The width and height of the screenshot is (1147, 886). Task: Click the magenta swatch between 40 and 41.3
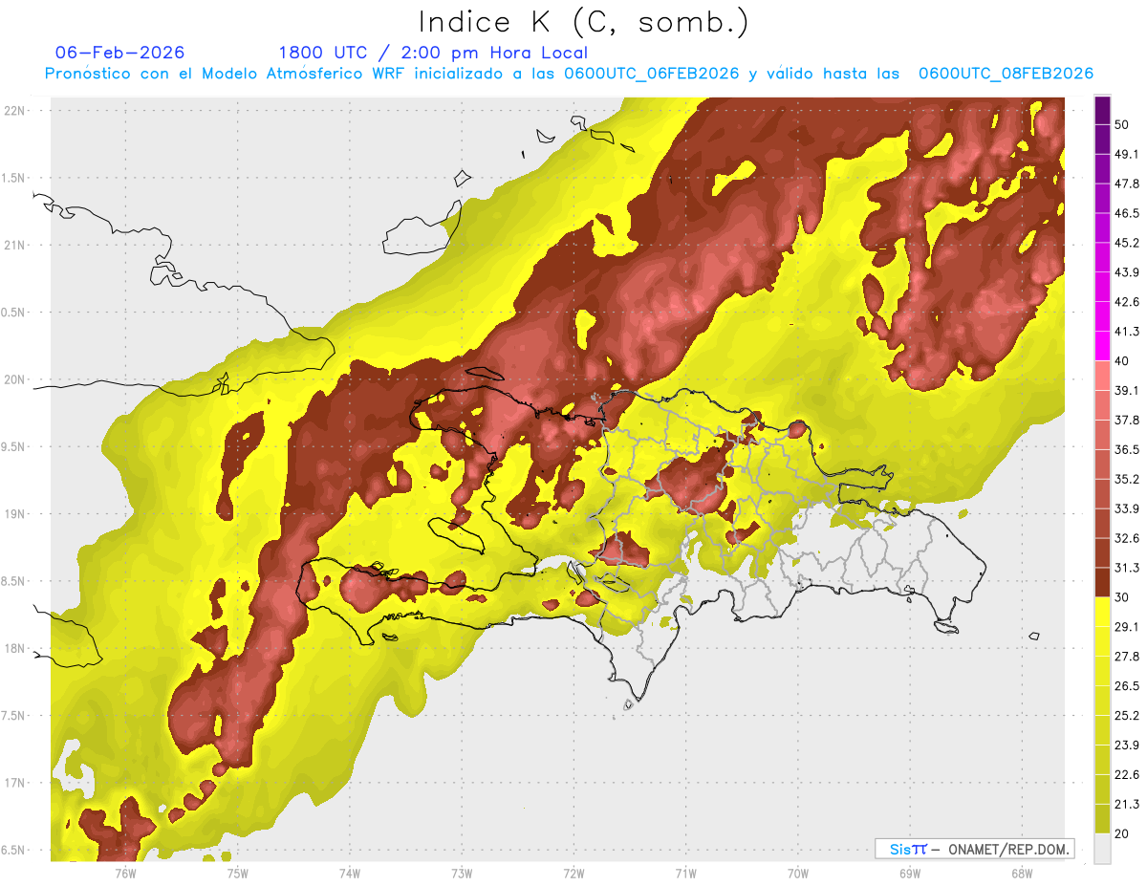pos(1102,346)
